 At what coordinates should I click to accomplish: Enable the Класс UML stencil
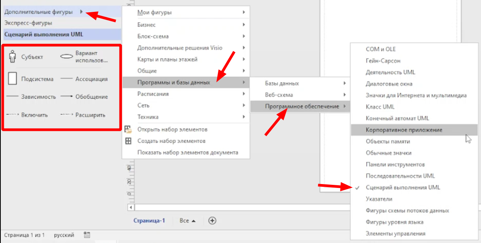[380, 107]
